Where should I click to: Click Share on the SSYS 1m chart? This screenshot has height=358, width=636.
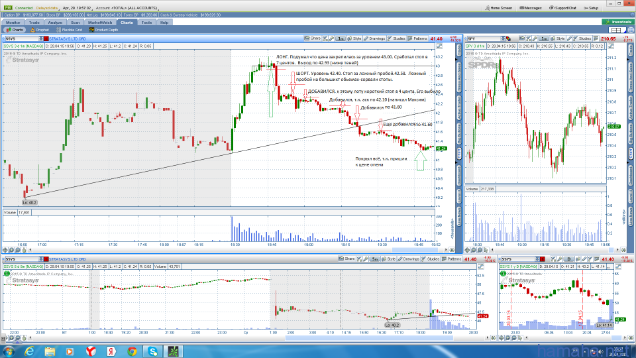click(312, 38)
